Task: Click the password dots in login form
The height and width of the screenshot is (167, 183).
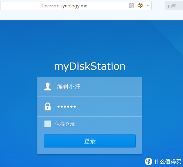Action: point(66,107)
